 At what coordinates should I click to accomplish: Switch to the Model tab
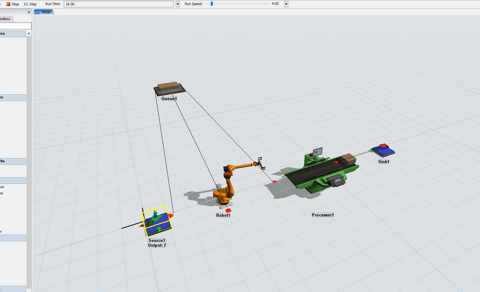tap(44, 12)
